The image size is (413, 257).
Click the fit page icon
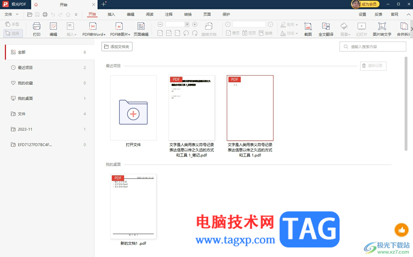[x=169, y=33]
